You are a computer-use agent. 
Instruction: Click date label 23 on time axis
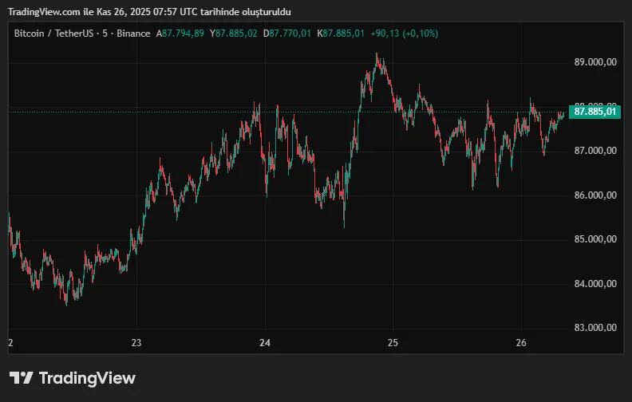pyautogui.click(x=136, y=343)
